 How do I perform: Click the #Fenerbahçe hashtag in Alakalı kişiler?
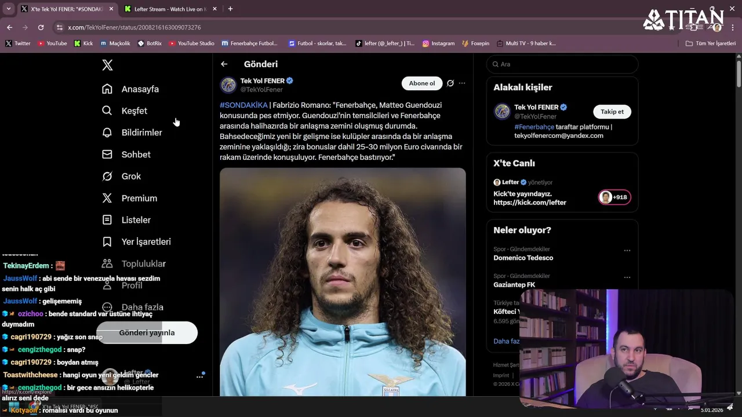(x=534, y=127)
